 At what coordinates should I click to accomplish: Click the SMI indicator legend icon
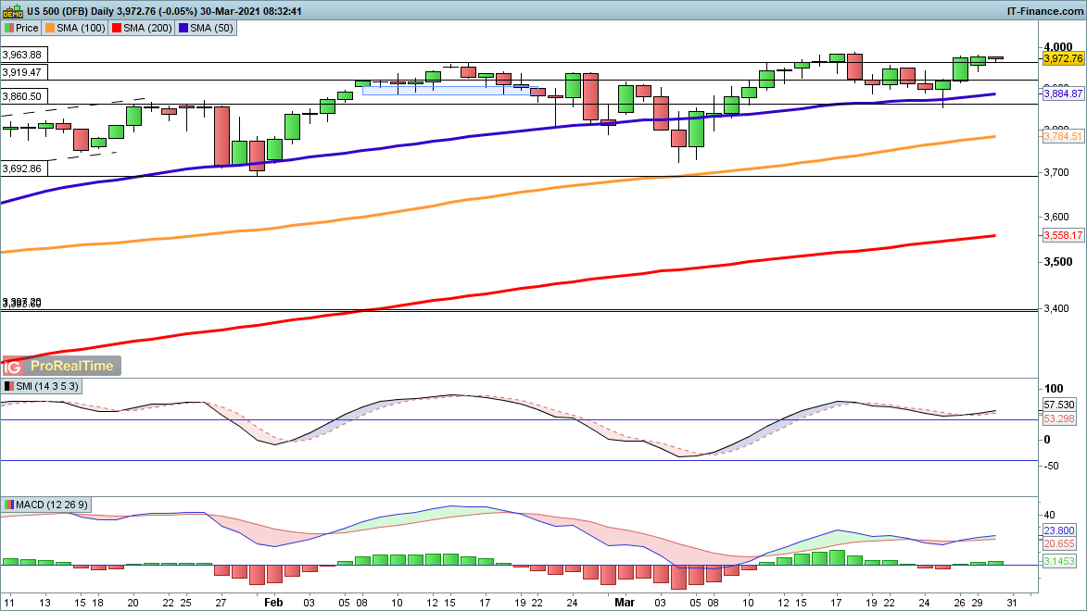[x=9, y=386]
